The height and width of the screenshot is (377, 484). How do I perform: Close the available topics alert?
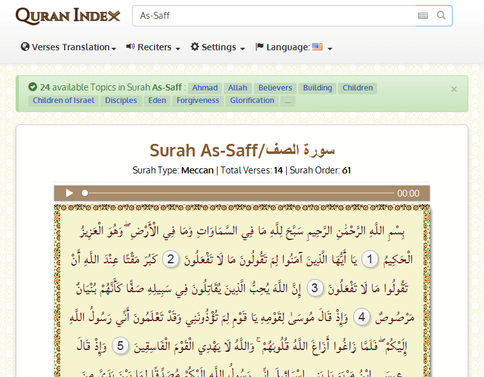pos(454,89)
